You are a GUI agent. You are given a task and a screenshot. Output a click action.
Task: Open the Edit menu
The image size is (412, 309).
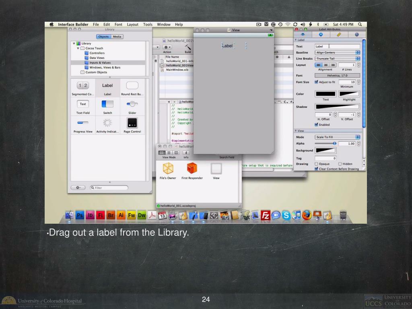107,25
